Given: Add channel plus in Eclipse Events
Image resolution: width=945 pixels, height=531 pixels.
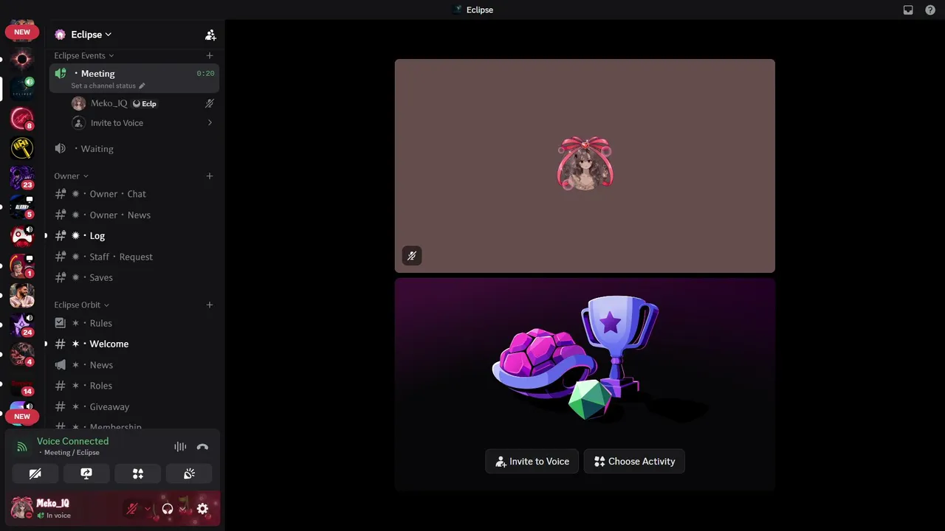Looking at the screenshot, I should pyautogui.click(x=210, y=55).
